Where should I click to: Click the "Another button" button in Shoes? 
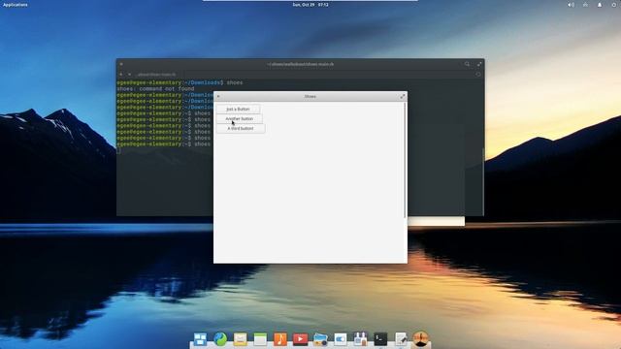240,118
